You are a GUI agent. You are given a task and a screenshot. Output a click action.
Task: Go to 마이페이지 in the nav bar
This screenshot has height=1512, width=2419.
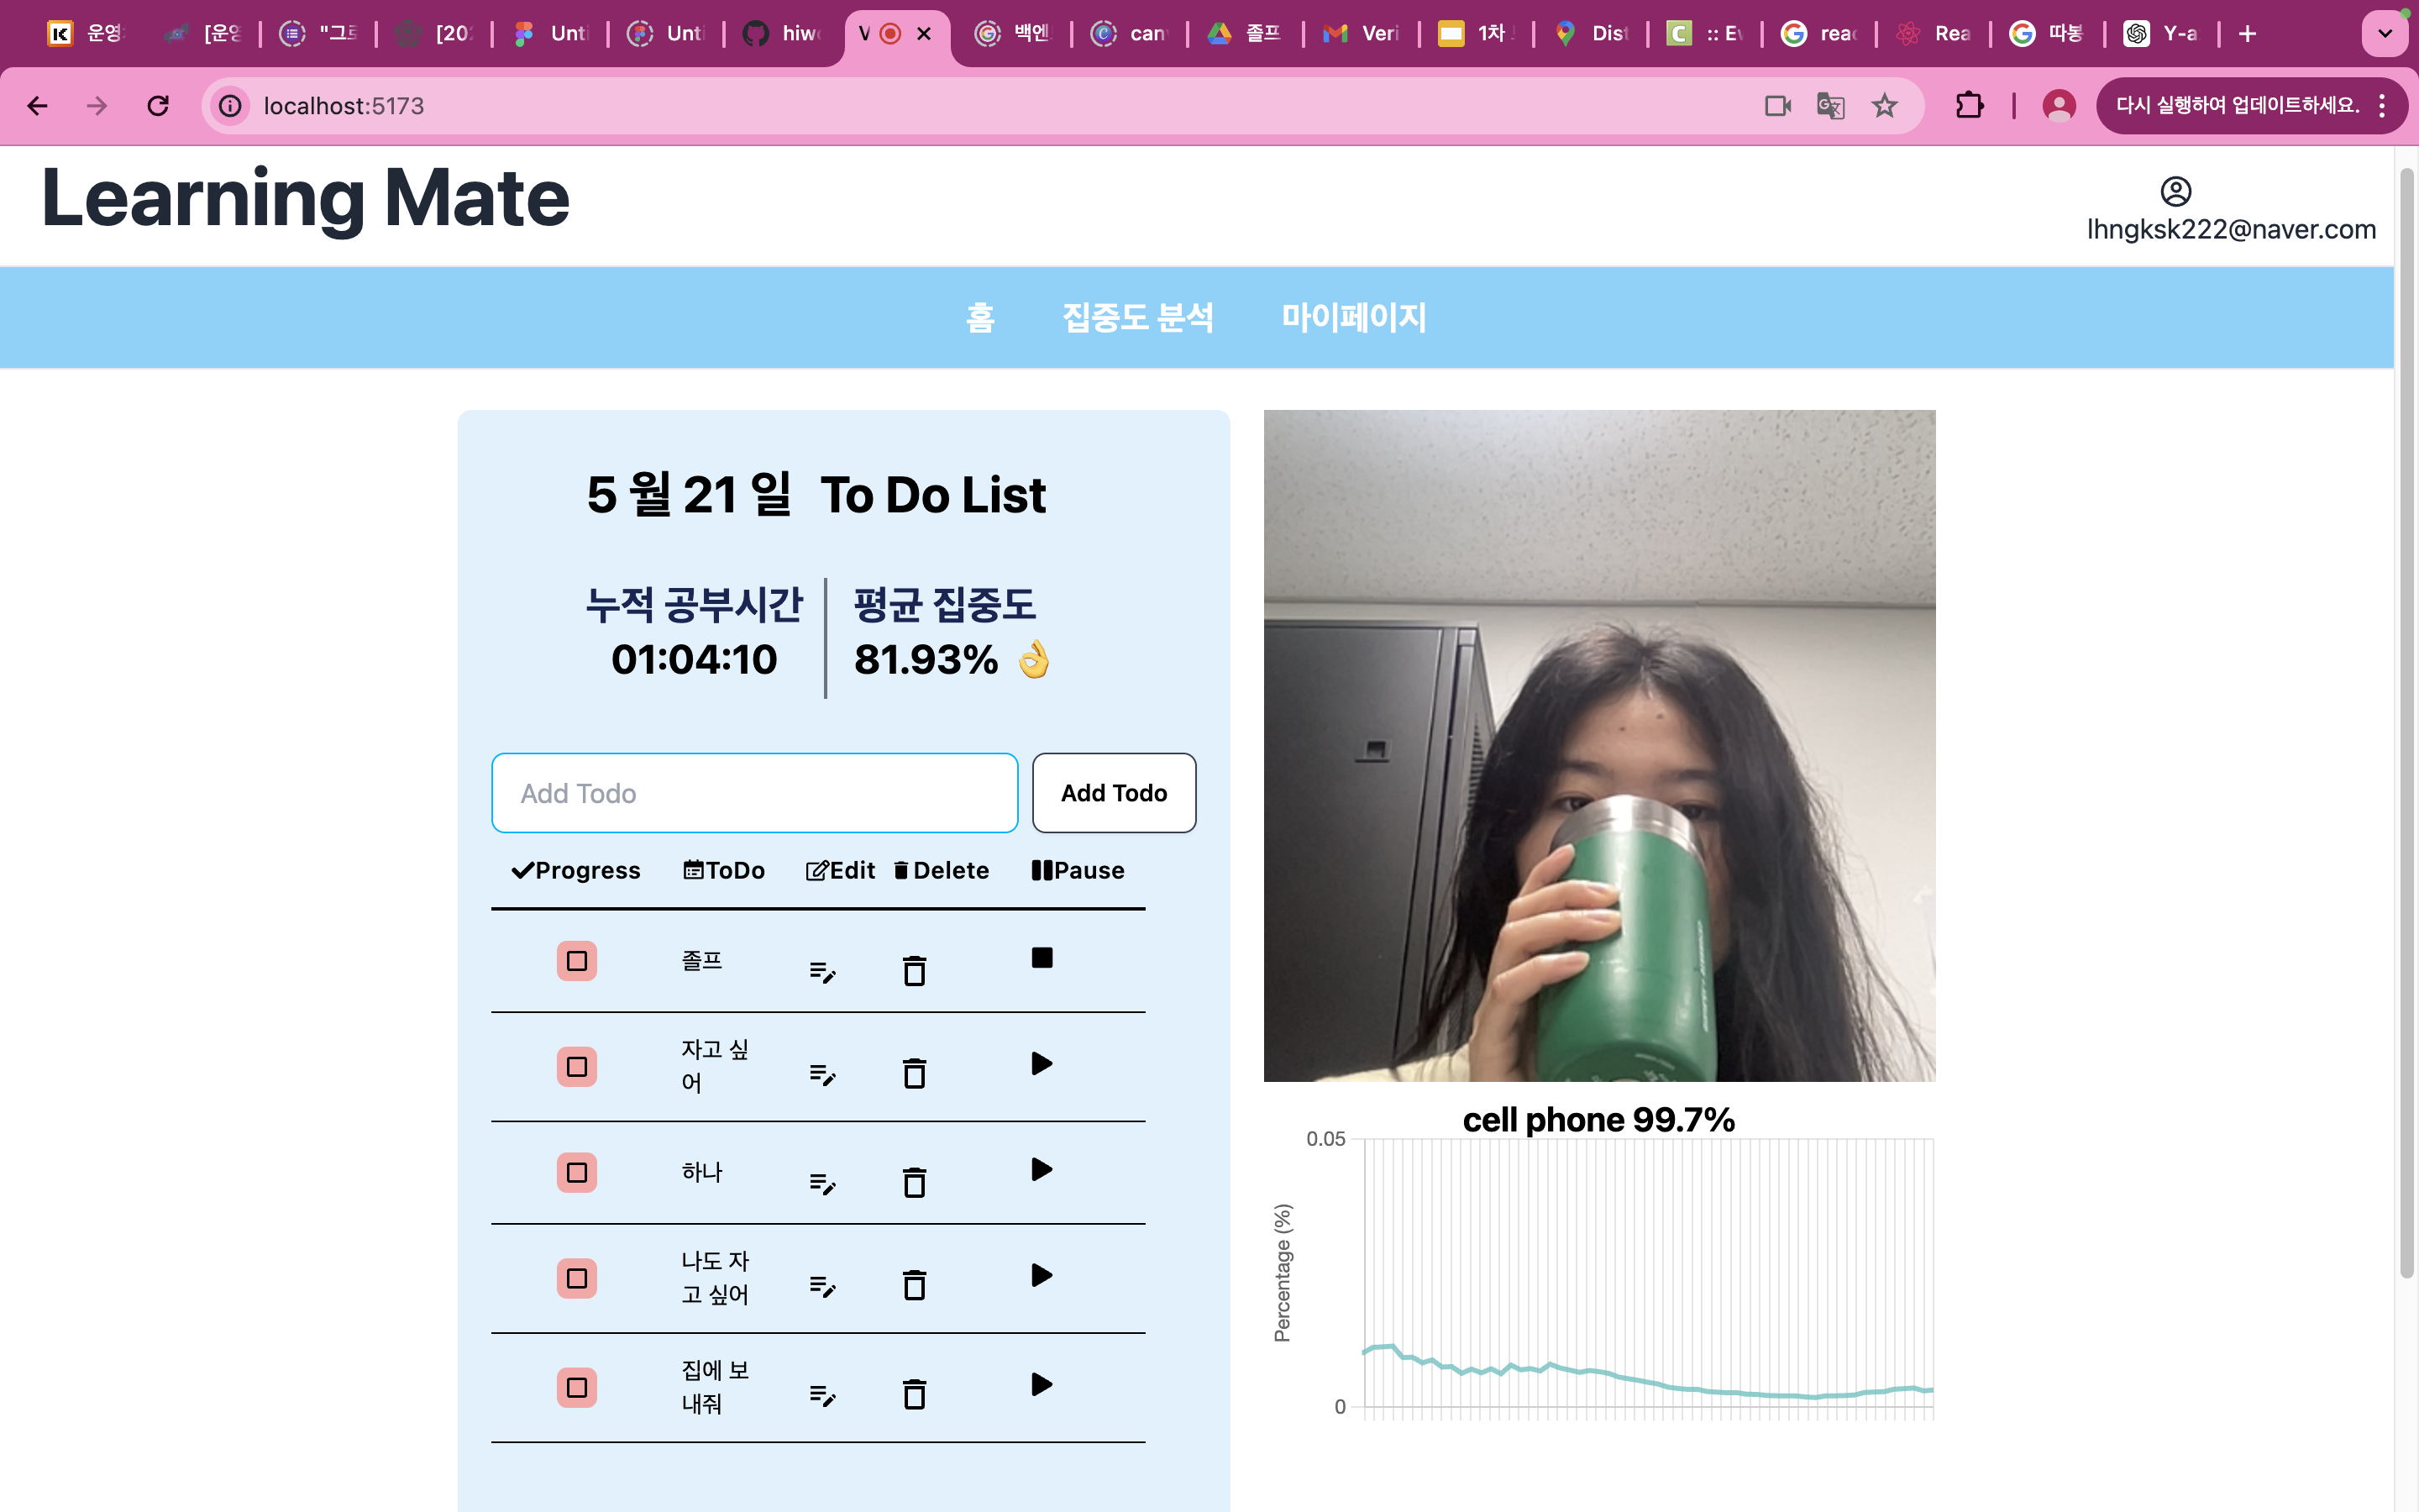(1353, 318)
